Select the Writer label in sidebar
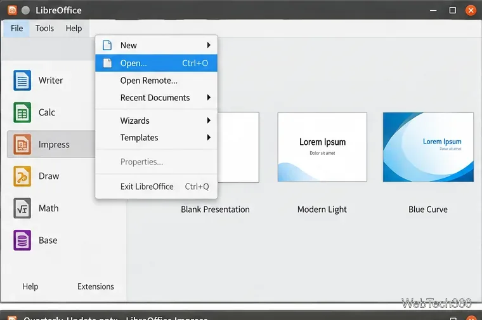The width and height of the screenshot is (482, 320). [51, 80]
